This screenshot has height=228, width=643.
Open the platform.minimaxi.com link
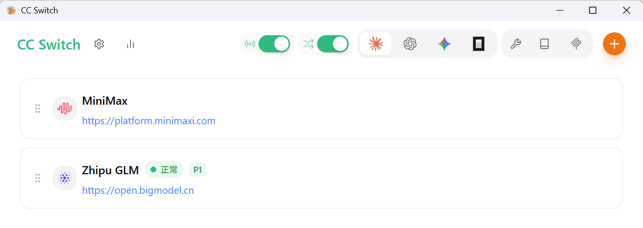(149, 121)
